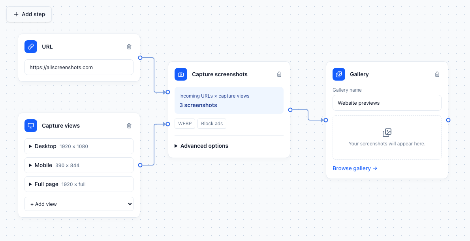Click the upper input connector of Capture screenshots
470x241 pixels.
168,92
